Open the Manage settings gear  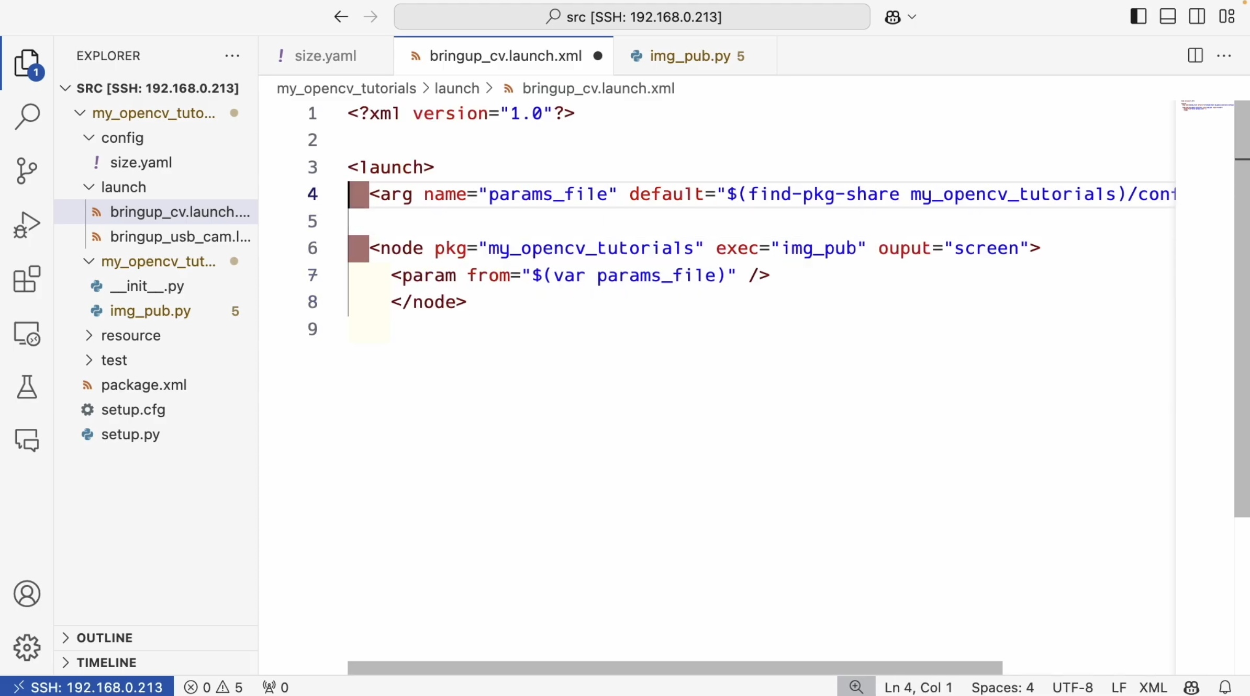(27, 647)
